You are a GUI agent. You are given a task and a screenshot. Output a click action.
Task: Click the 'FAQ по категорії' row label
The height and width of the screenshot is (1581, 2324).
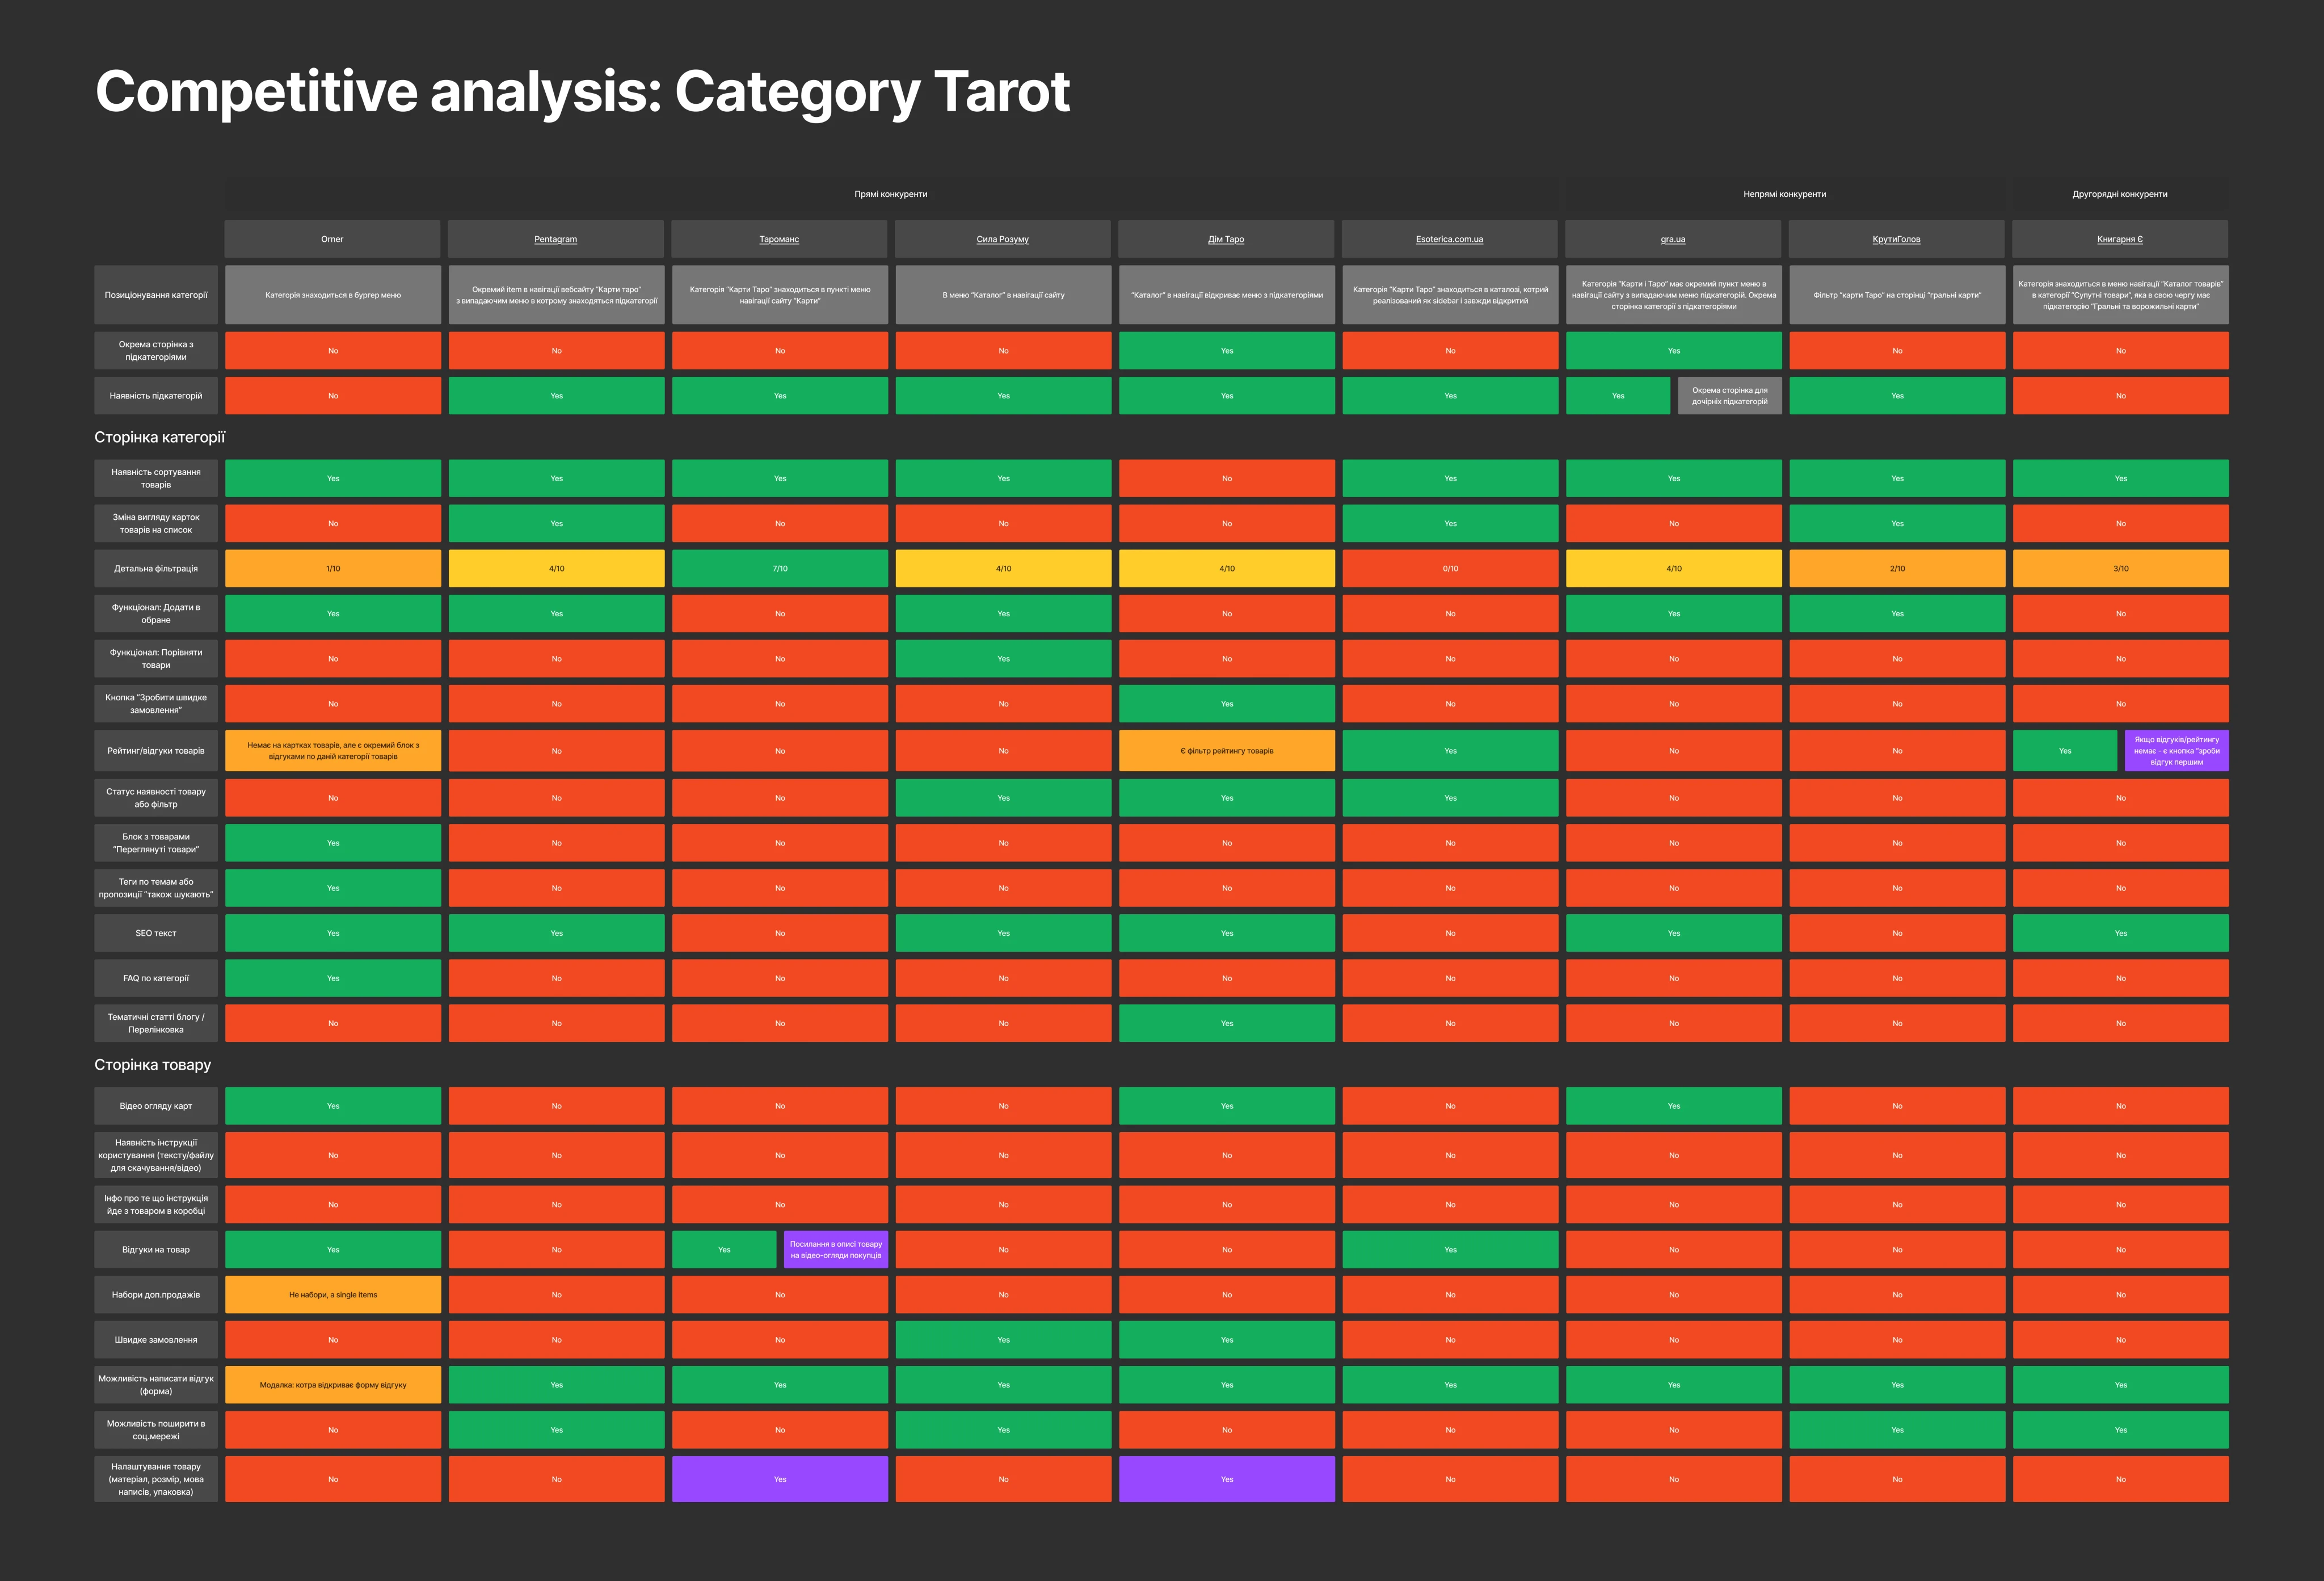156,978
